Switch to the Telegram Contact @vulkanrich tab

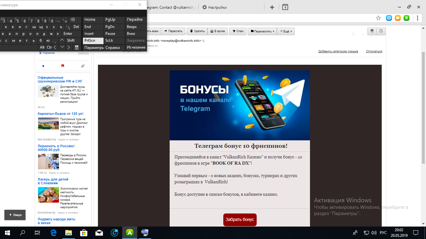tap(172, 7)
